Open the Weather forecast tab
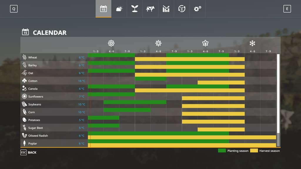Viewport: 301px width, 169px height. tap(119, 9)
